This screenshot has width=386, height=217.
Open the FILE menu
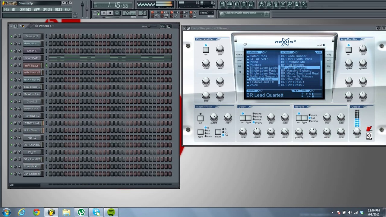[6, 9]
